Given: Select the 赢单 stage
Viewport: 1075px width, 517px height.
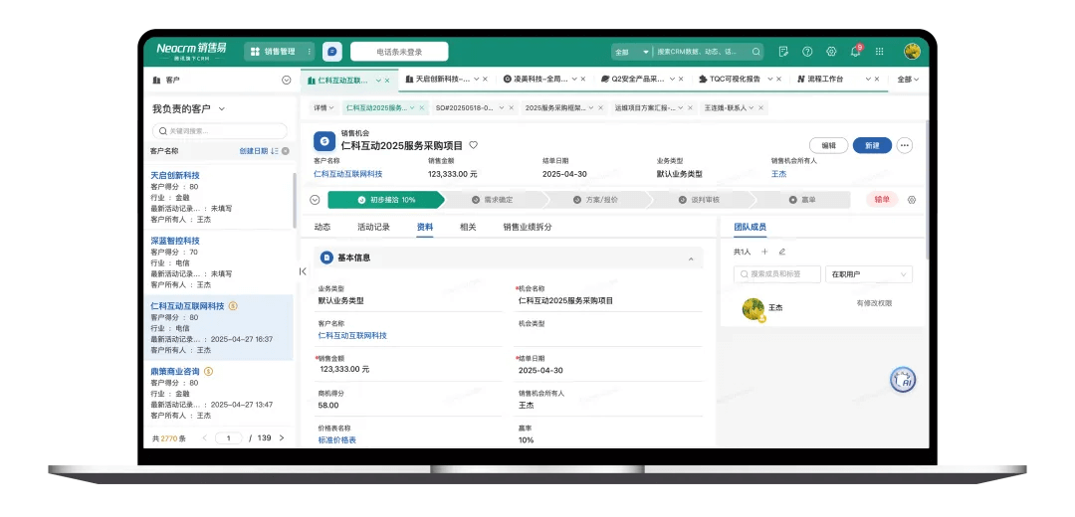Looking at the screenshot, I should coord(801,200).
